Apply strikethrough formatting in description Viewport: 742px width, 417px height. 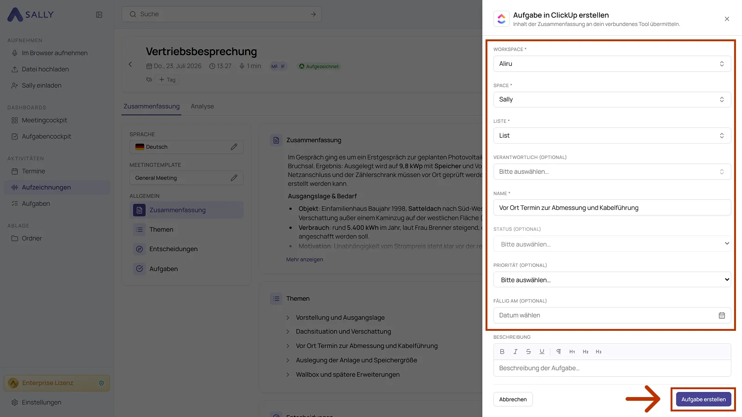(x=528, y=352)
